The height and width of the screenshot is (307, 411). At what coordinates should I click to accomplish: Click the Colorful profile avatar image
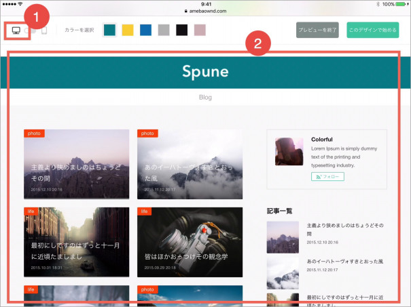coord(289,152)
